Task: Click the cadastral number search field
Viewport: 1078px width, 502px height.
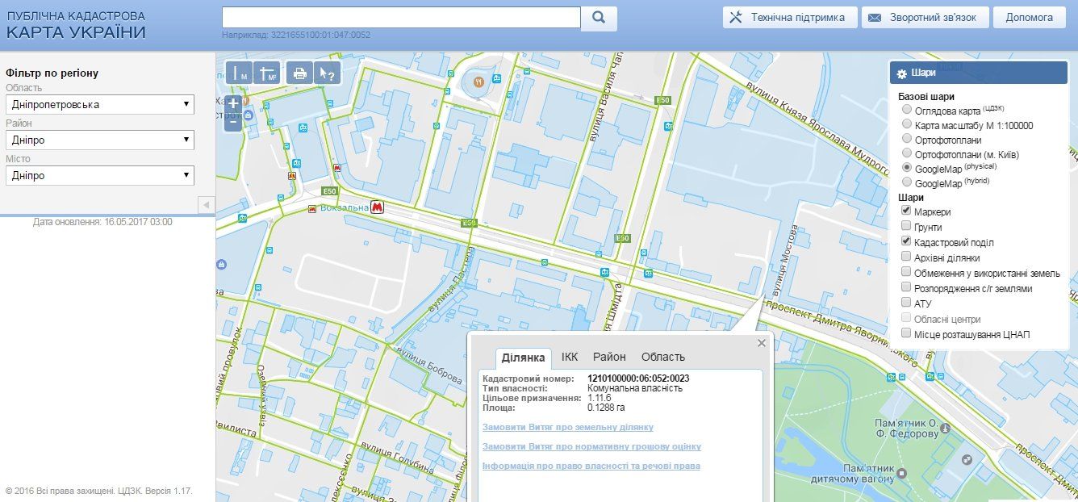Action: [401, 18]
